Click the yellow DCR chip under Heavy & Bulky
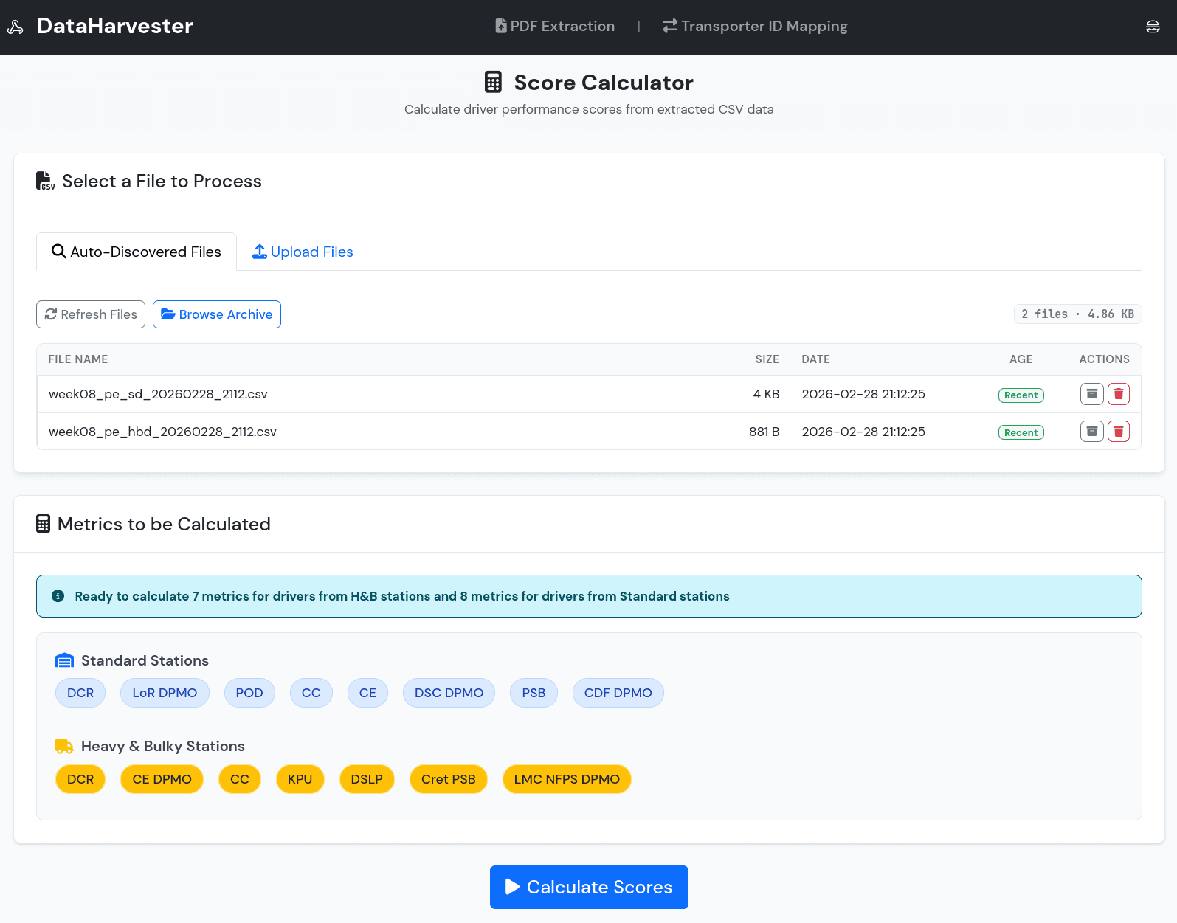The height and width of the screenshot is (923, 1177). pos(80,779)
